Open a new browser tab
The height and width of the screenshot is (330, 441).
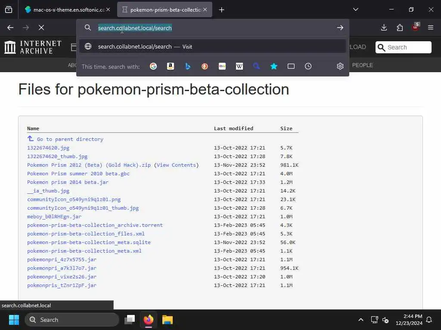pyautogui.click(x=222, y=10)
